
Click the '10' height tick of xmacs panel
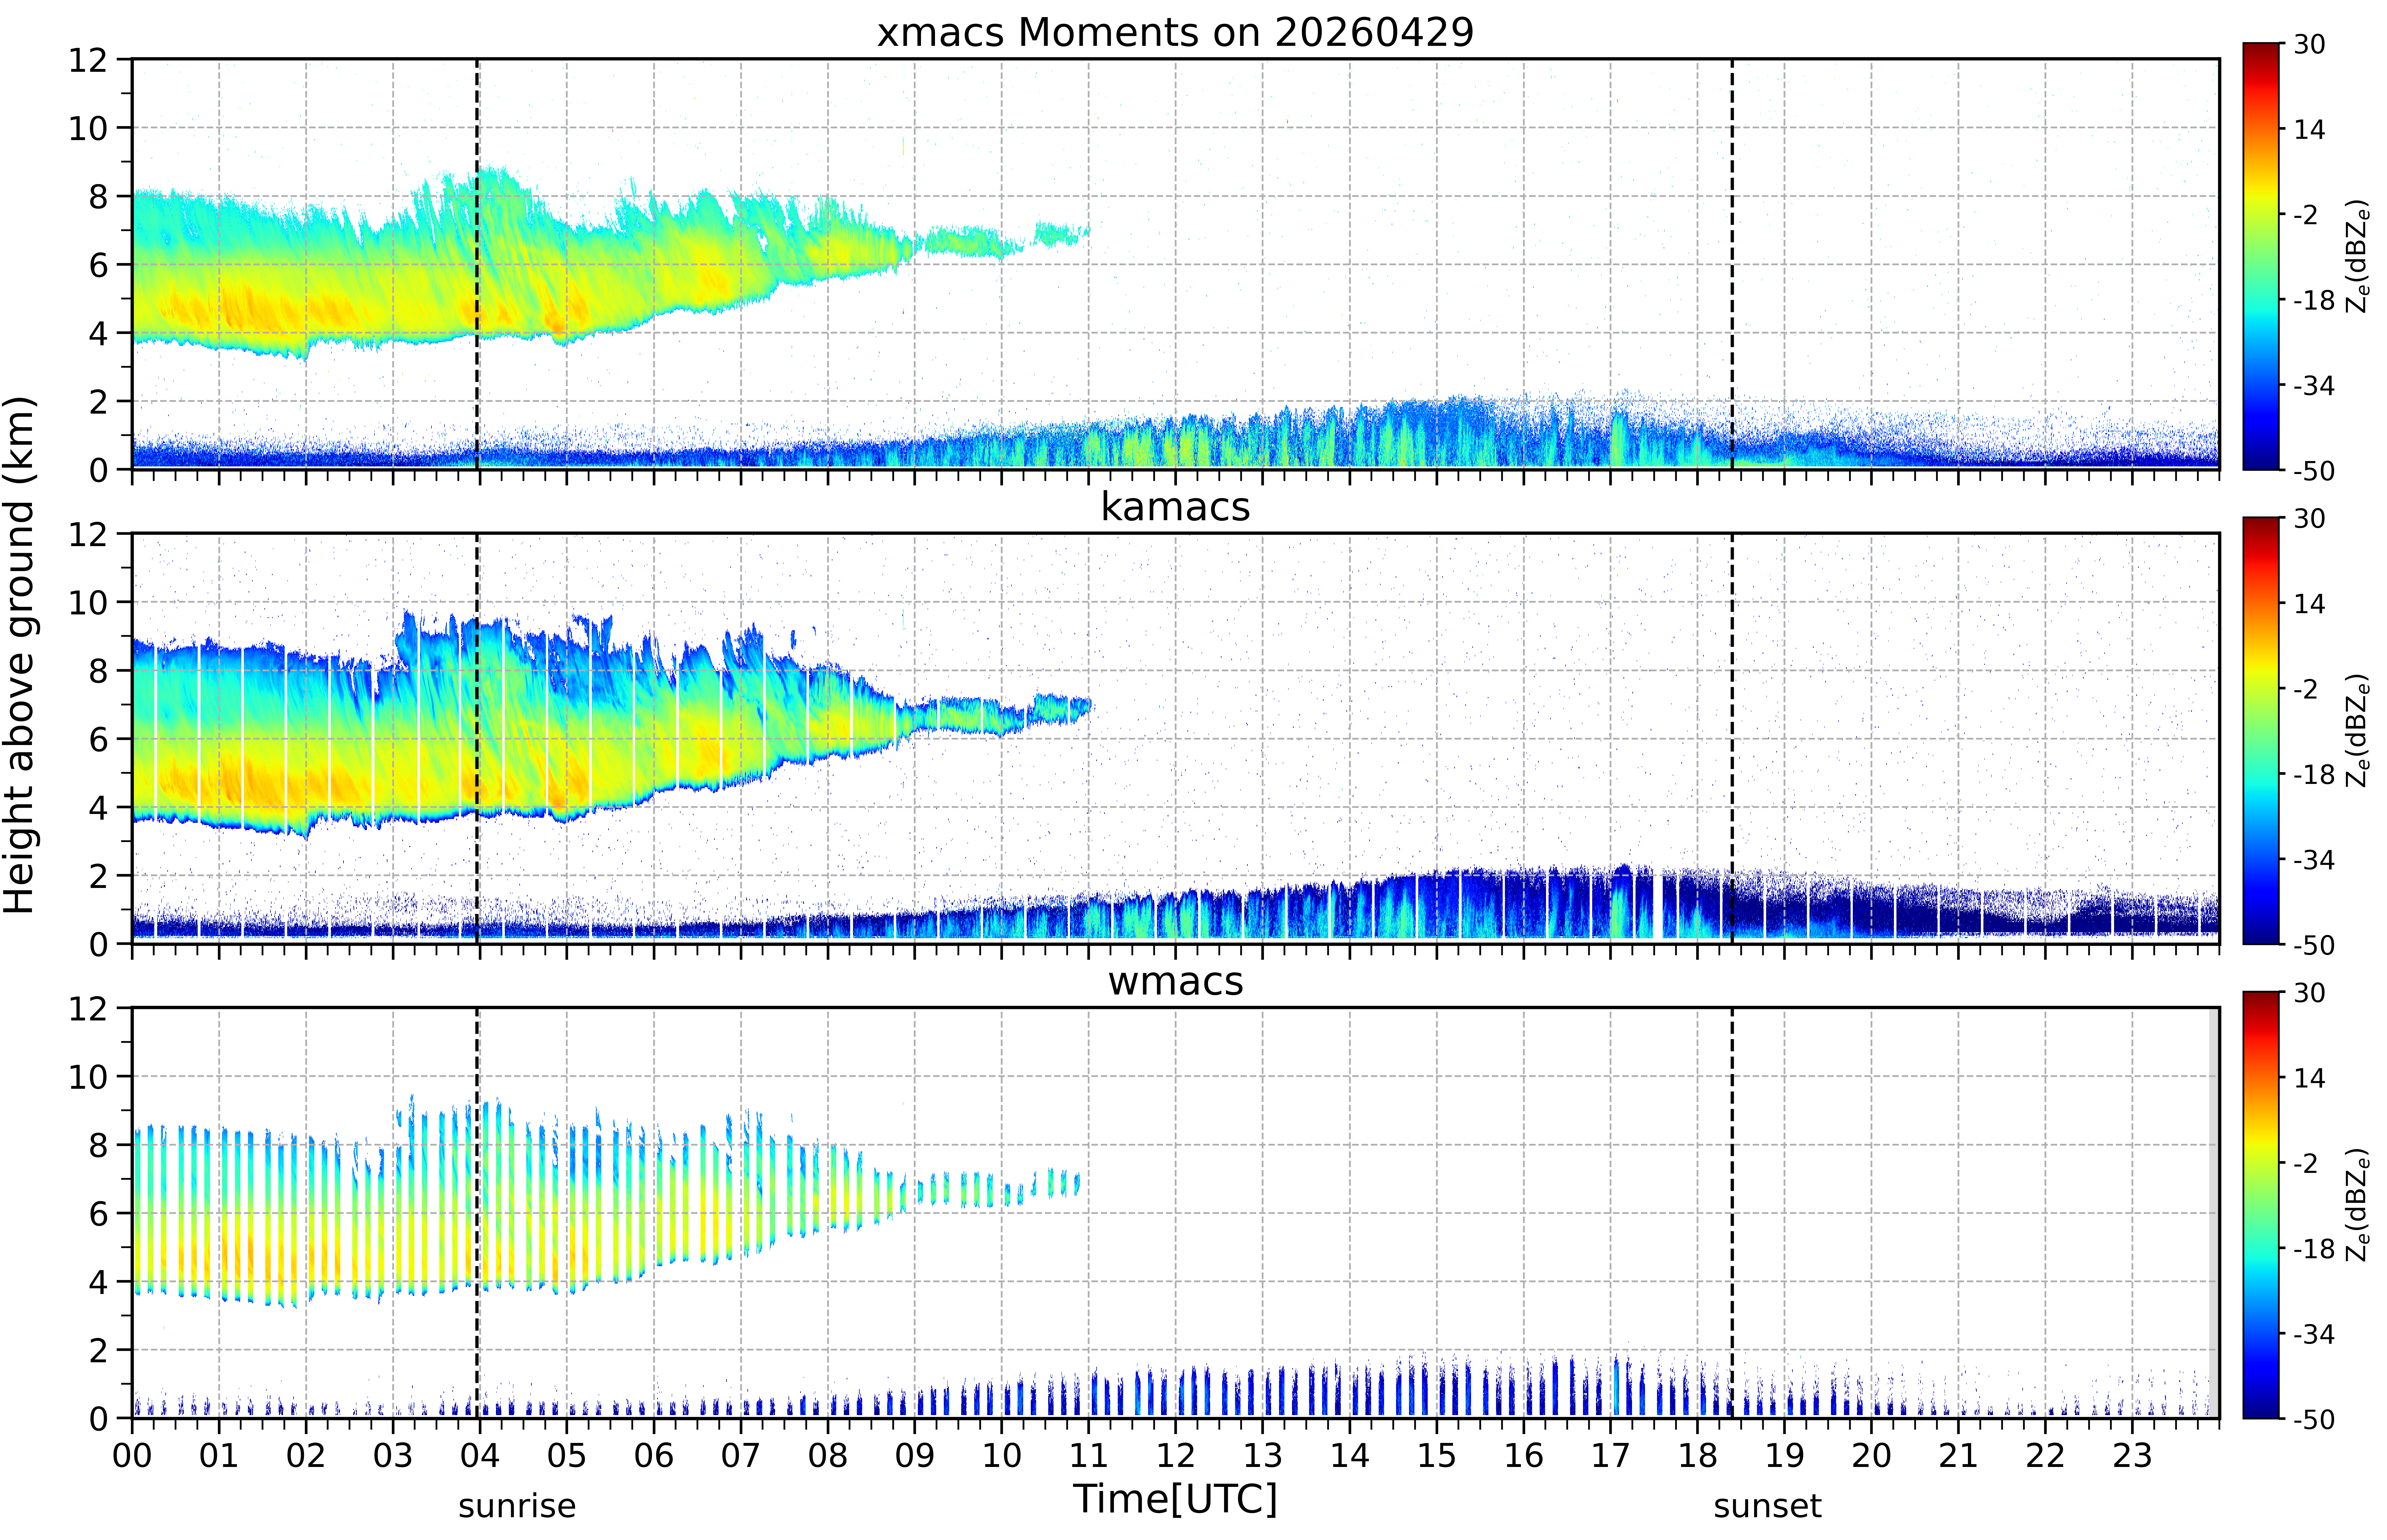(x=88, y=128)
